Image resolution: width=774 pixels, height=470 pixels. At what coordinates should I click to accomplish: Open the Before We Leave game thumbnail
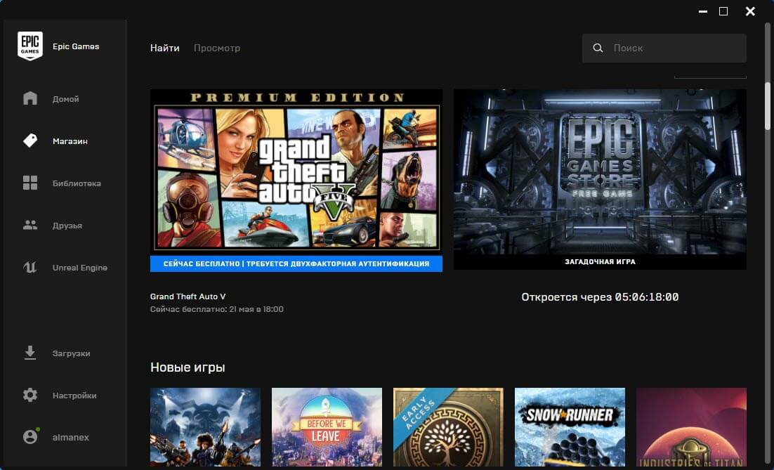327,427
